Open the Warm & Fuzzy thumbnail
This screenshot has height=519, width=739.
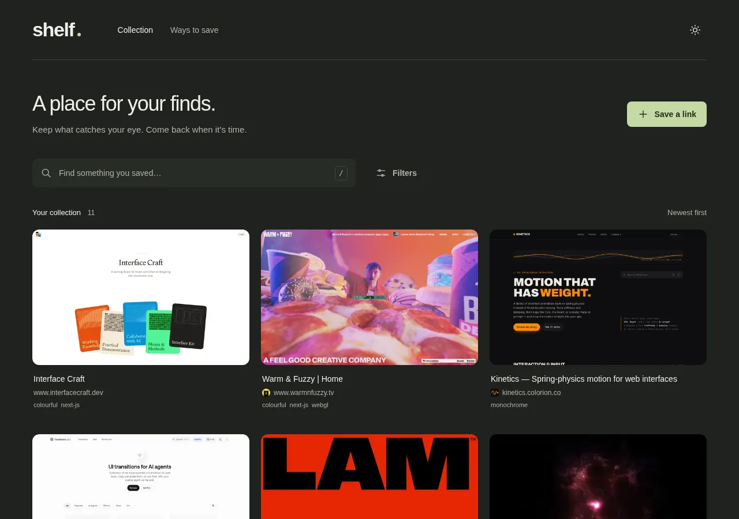coord(369,298)
